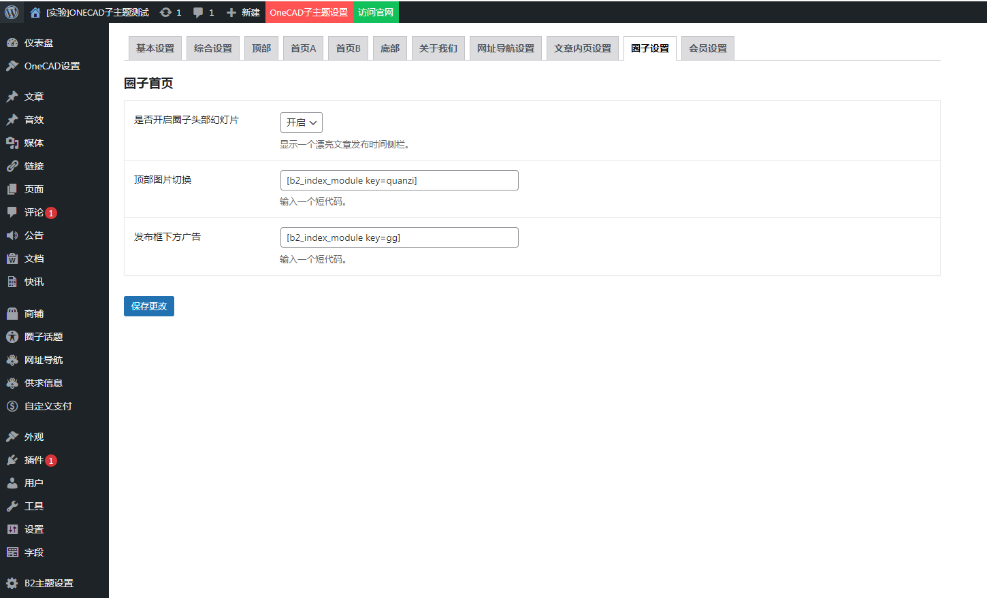Viewport: 987px width, 598px height.
Task: Click the red OneCAD子主题设置 button
Action: pyautogui.click(x=309, y=12)
